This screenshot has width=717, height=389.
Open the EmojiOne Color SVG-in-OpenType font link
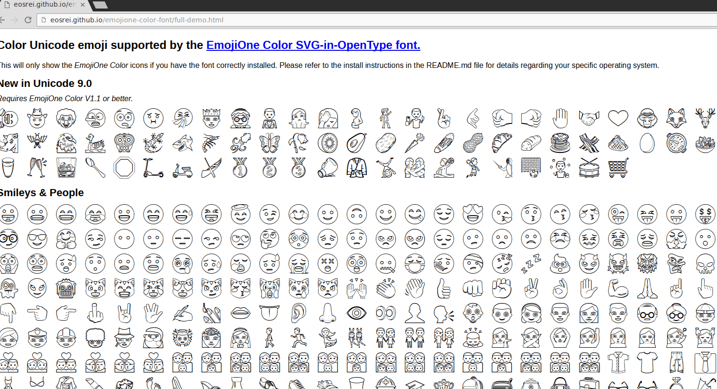[313, 45]
